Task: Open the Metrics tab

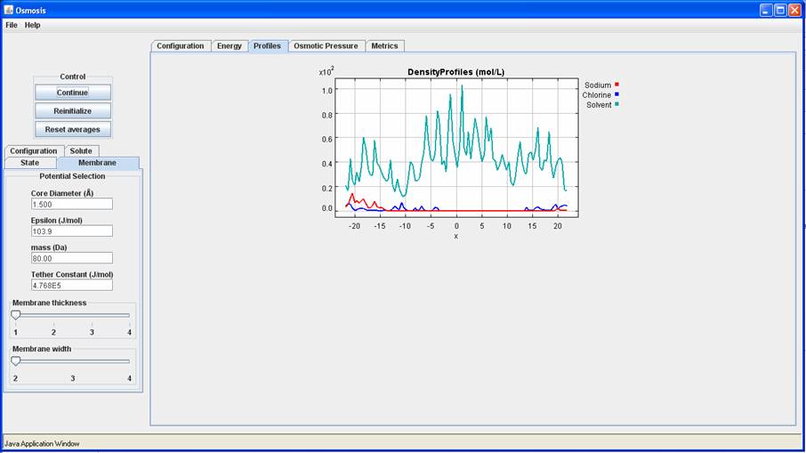Action: pos(384,46)
